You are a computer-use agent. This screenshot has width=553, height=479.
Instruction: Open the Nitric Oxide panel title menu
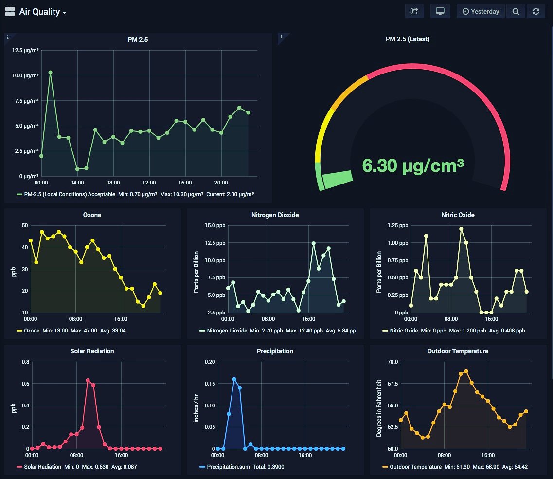click(458, 215)
